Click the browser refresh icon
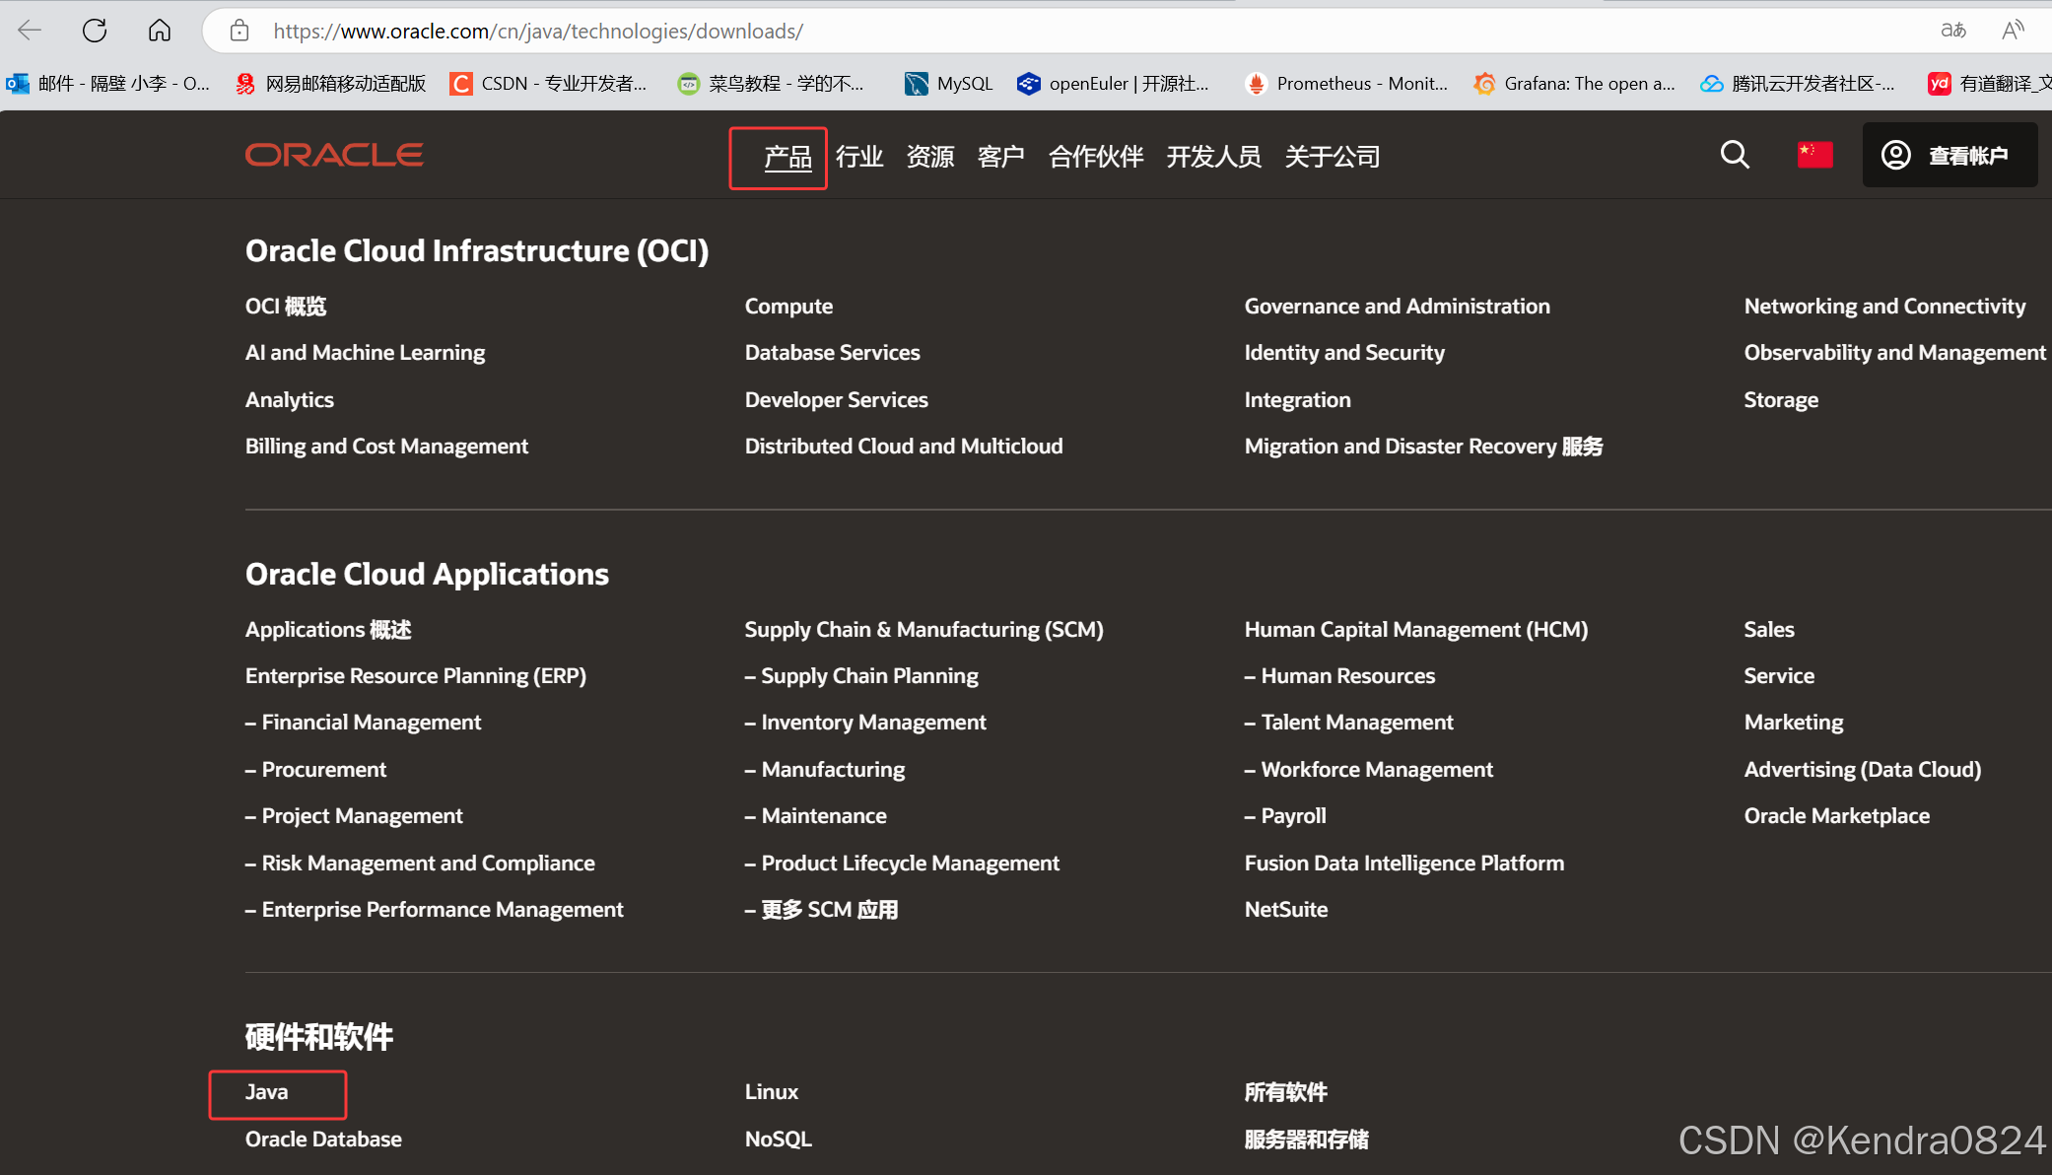Screen dimensions: 2052x1175 (95, 31)
